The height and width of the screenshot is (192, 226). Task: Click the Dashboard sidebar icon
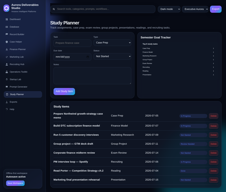click(x=6, y=19)
